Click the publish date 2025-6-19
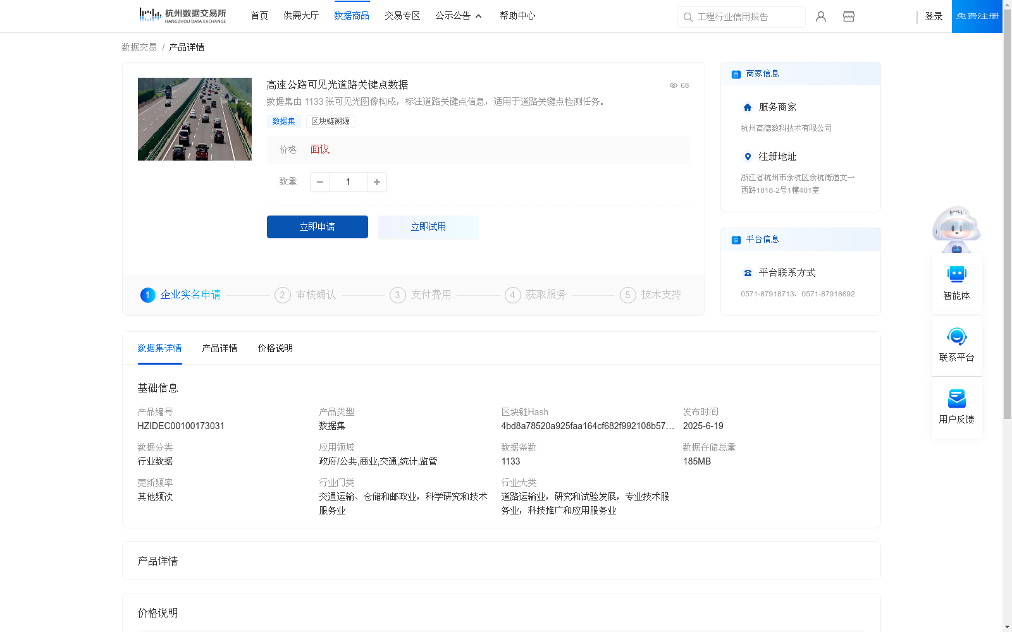 [703, 426]
